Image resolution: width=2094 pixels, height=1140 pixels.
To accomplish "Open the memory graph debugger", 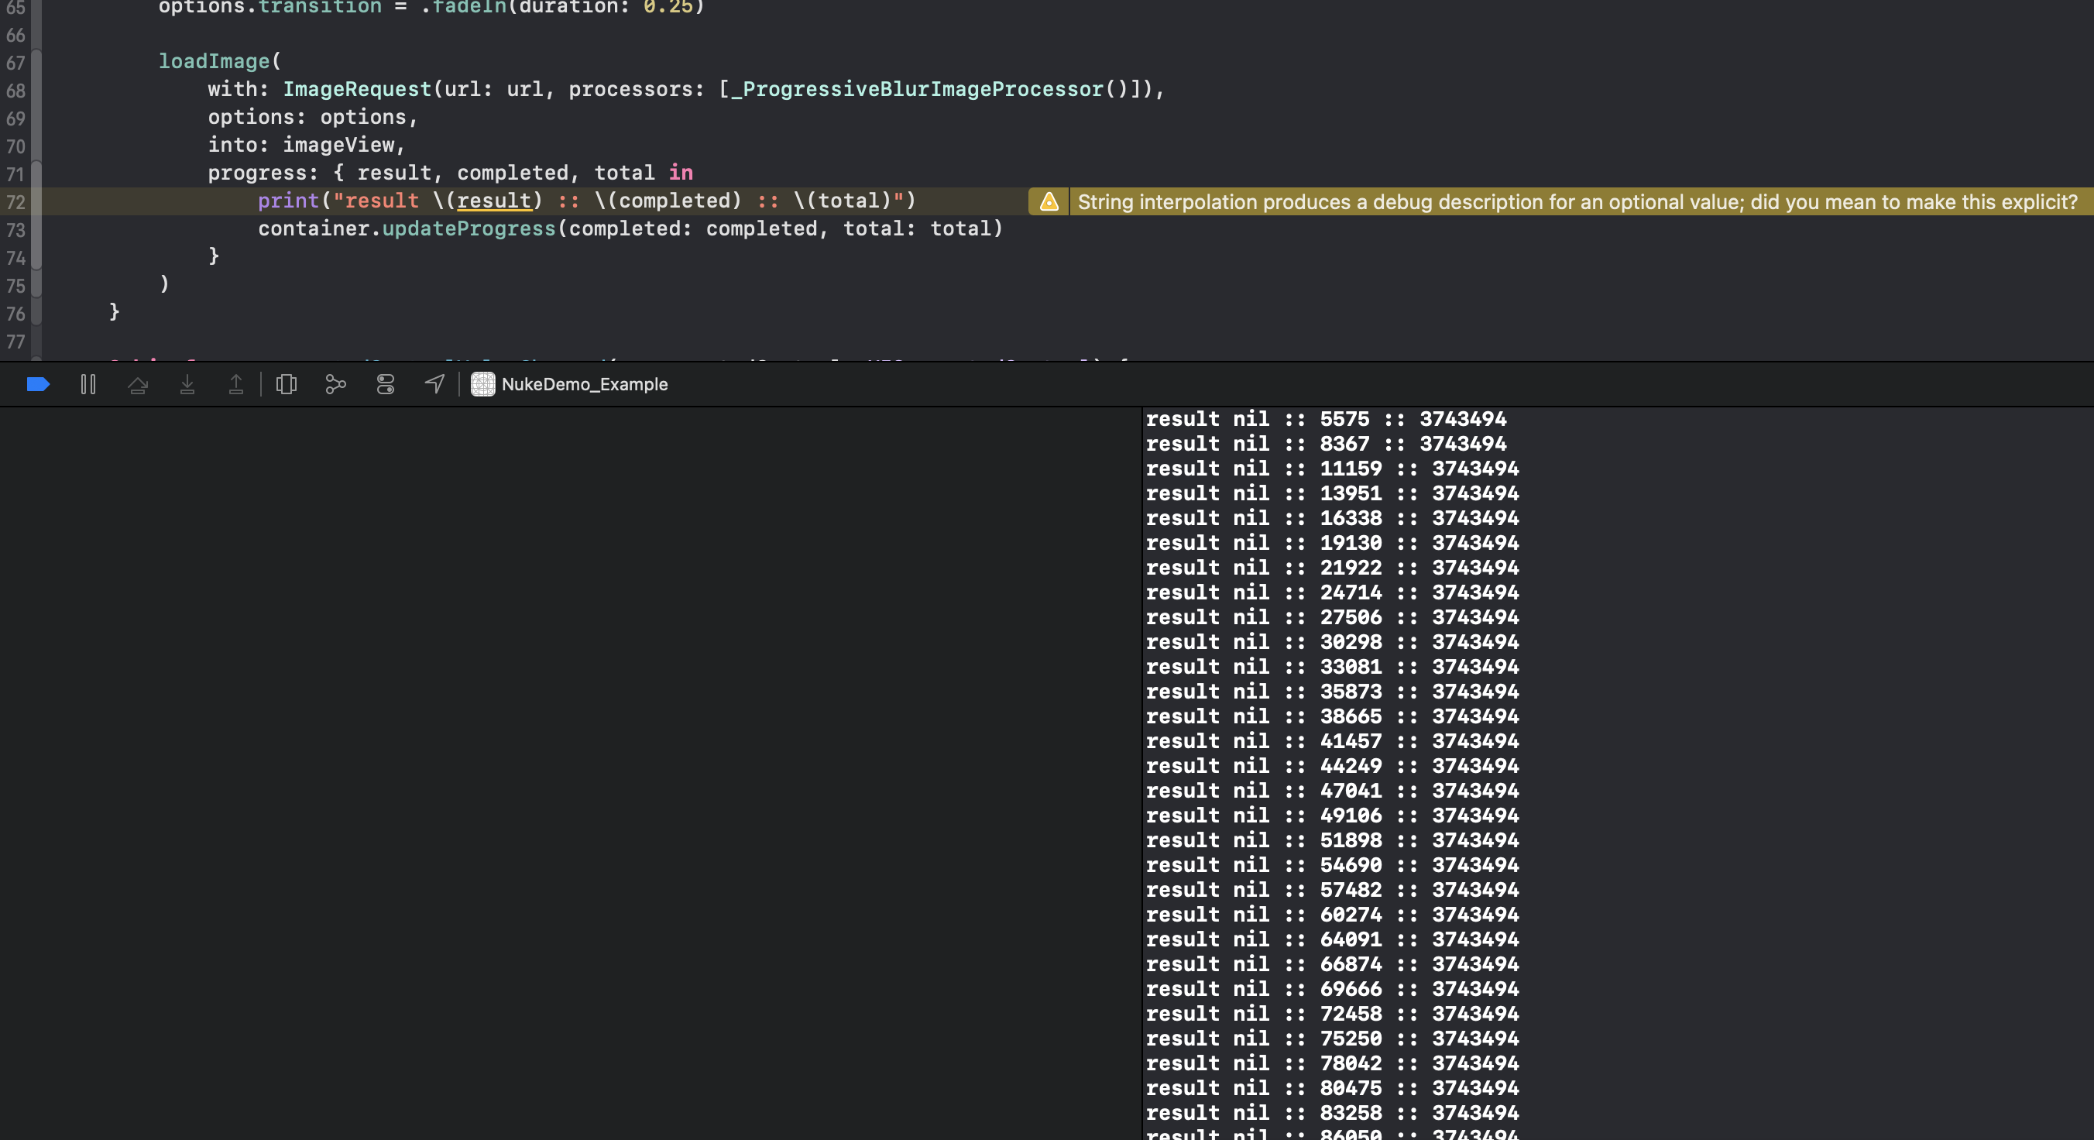I will click(x=336, y=384).
